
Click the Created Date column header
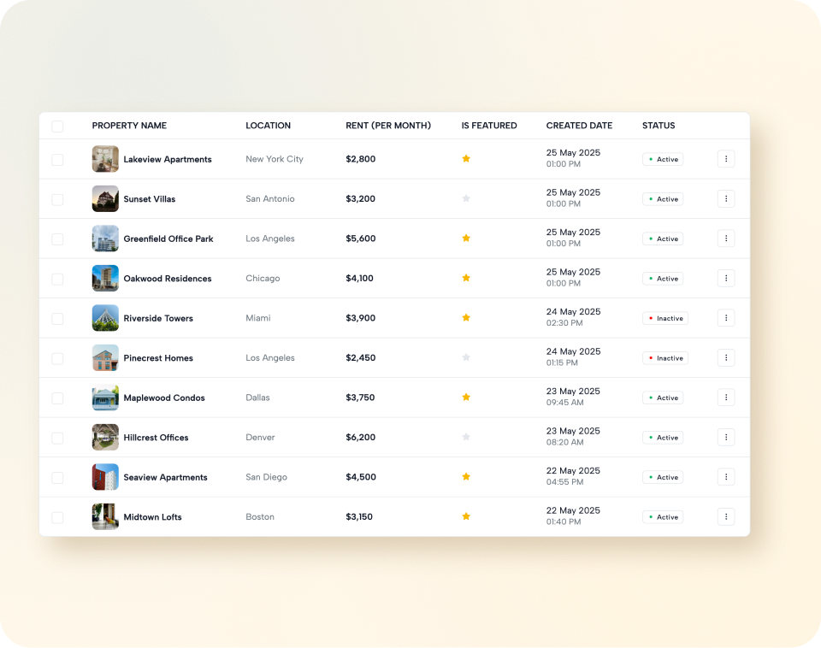(x=579, y=126)
